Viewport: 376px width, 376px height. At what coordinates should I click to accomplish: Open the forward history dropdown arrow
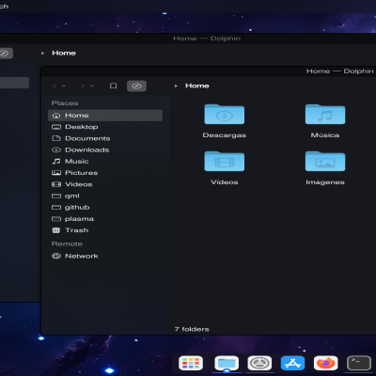coord(92,86)
